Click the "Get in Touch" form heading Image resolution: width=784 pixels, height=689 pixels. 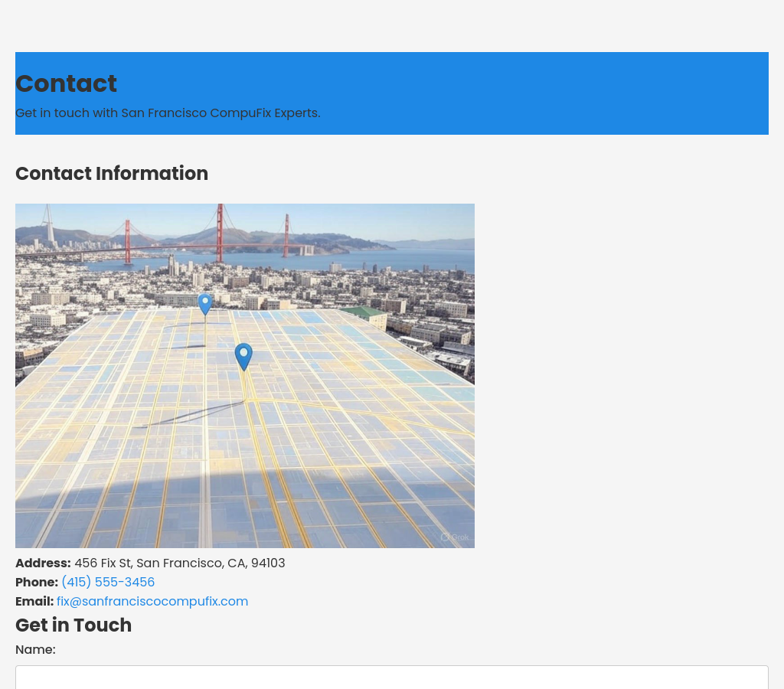[73, 625]
